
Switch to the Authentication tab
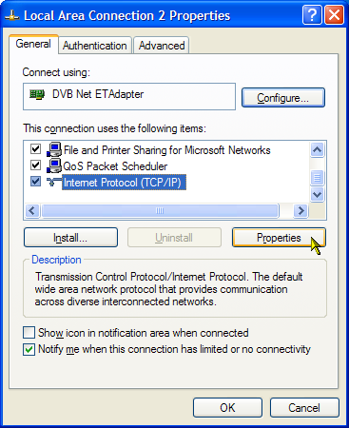(x=95, y=46)
